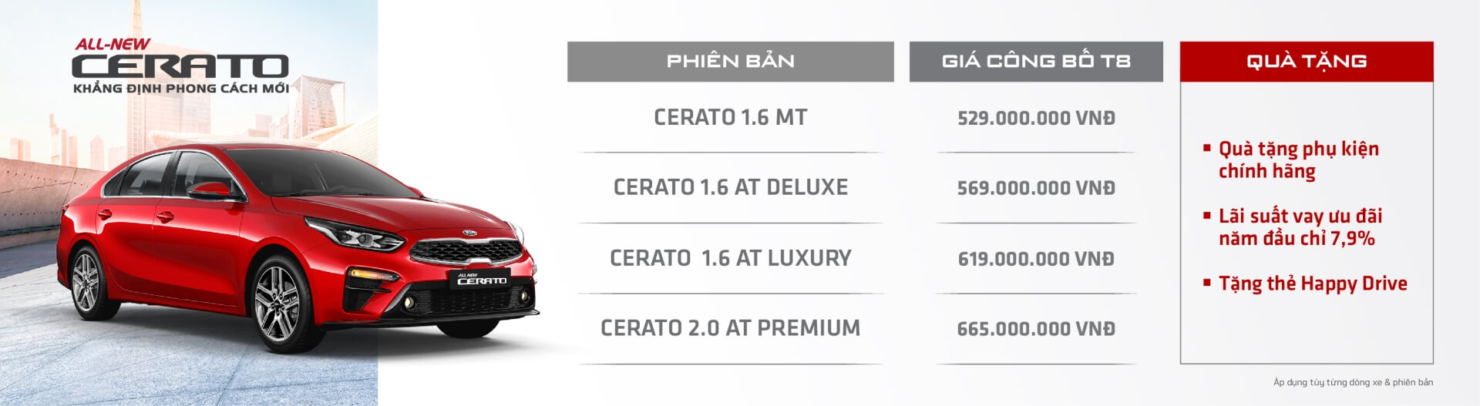
Task: Click the 619.000.000 VNĐ price
Action: click(x=1035, y=259)
